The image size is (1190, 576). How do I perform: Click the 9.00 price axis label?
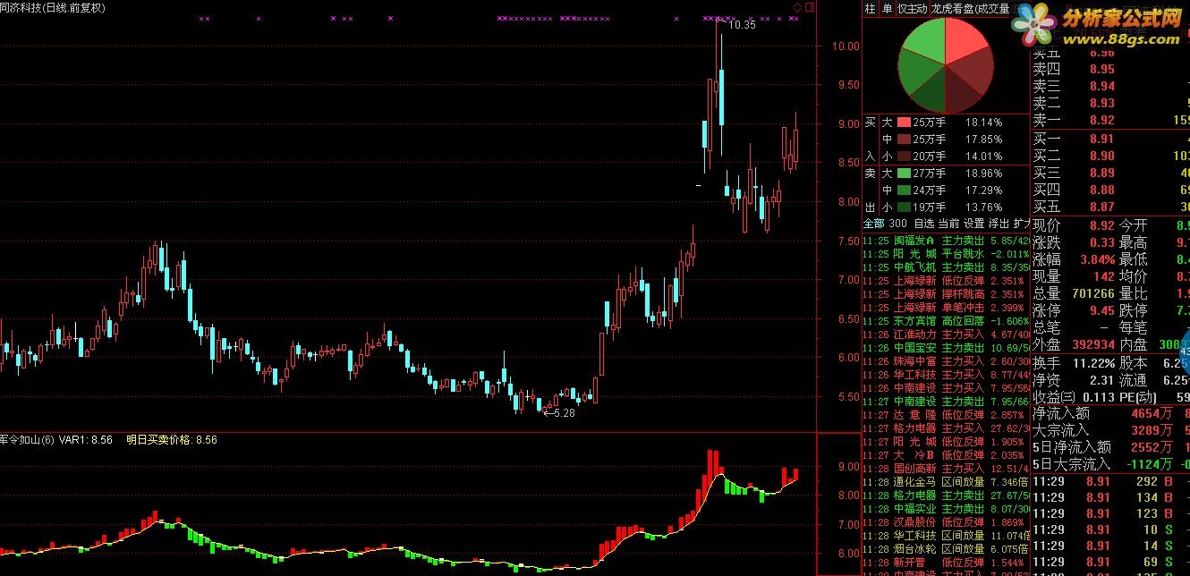click(847, 123)
